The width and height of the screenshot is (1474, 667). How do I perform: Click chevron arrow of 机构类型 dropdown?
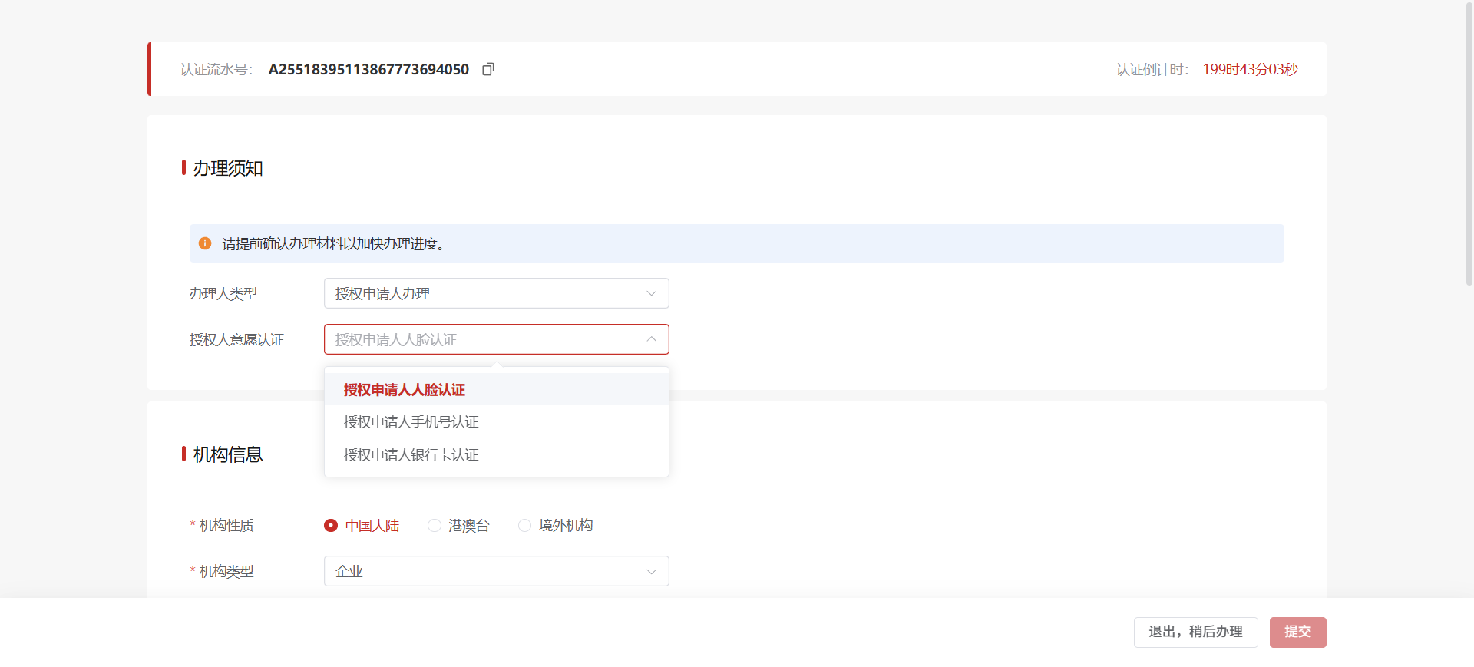(651, 571)
